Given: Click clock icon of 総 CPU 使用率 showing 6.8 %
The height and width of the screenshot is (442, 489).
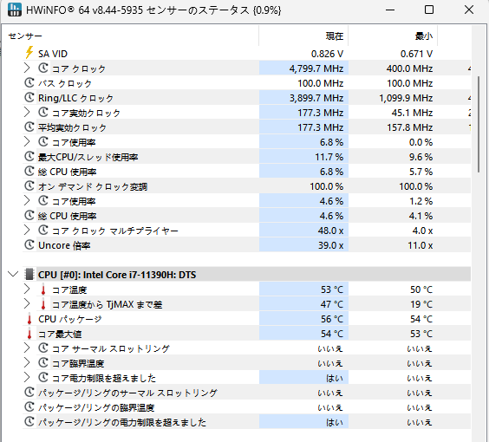Looking at the screenshot, I should [29, 171].
